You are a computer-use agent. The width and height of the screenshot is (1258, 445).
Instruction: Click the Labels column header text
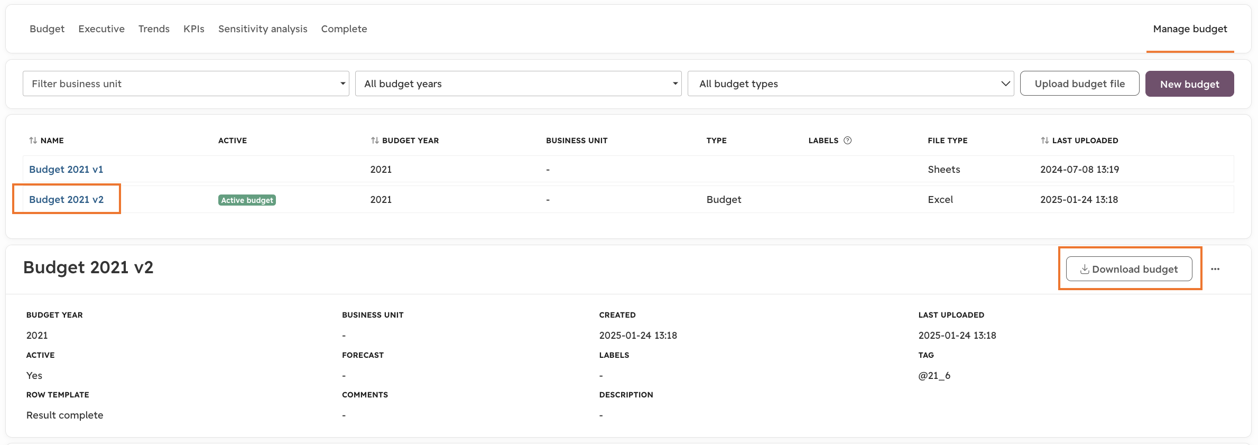[x=824, y=141]
